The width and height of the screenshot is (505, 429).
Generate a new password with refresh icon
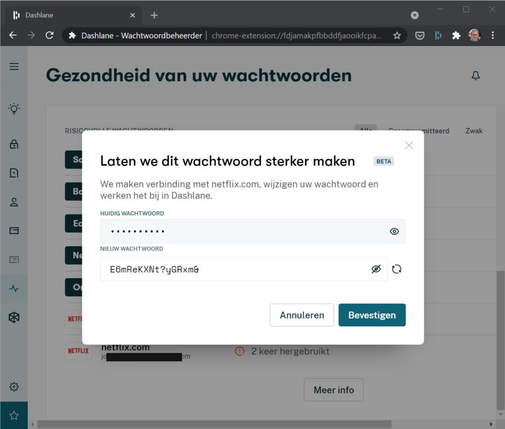[397, 269]
